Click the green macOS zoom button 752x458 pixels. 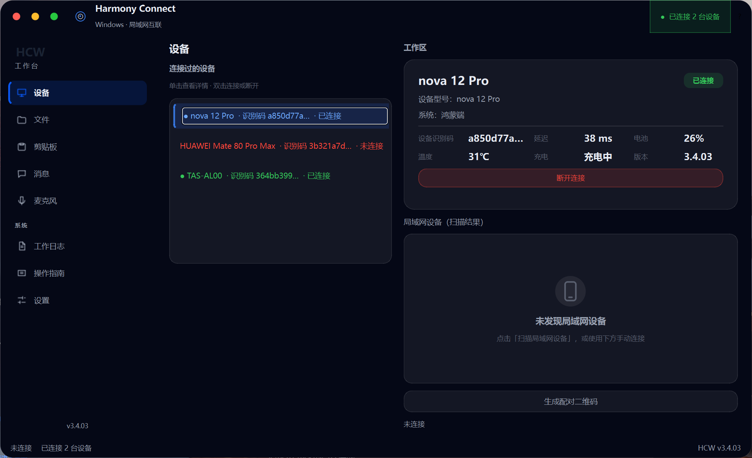[54, 16]
